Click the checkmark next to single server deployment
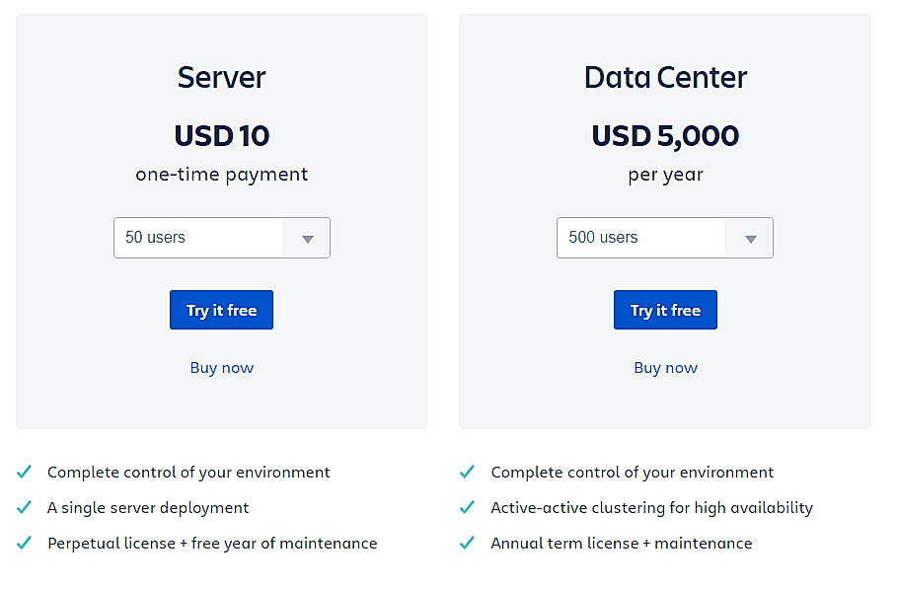Viewport: 897px width, 589px height. pos(25,507)
